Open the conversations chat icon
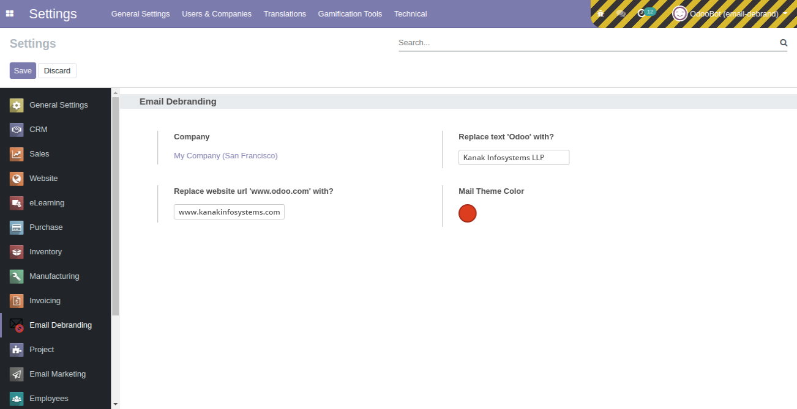Image resolution: width=797 pixels, height=409 pixels. point(621,13)
